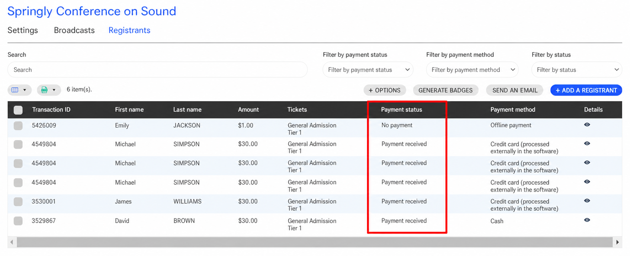Open the column display options button
The width and height of the screenshot is (630, 256).
coord(19,90)
